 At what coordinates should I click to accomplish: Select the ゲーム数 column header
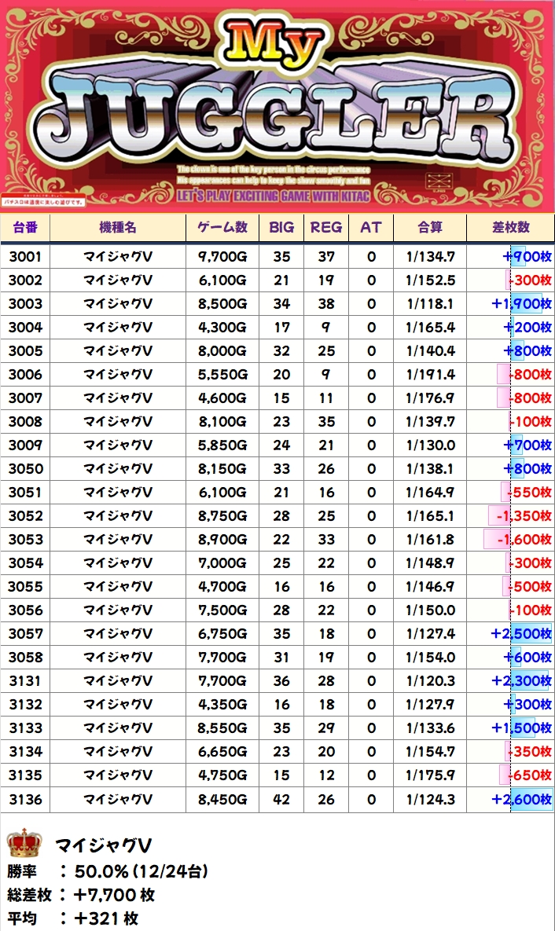pos(222,227)
